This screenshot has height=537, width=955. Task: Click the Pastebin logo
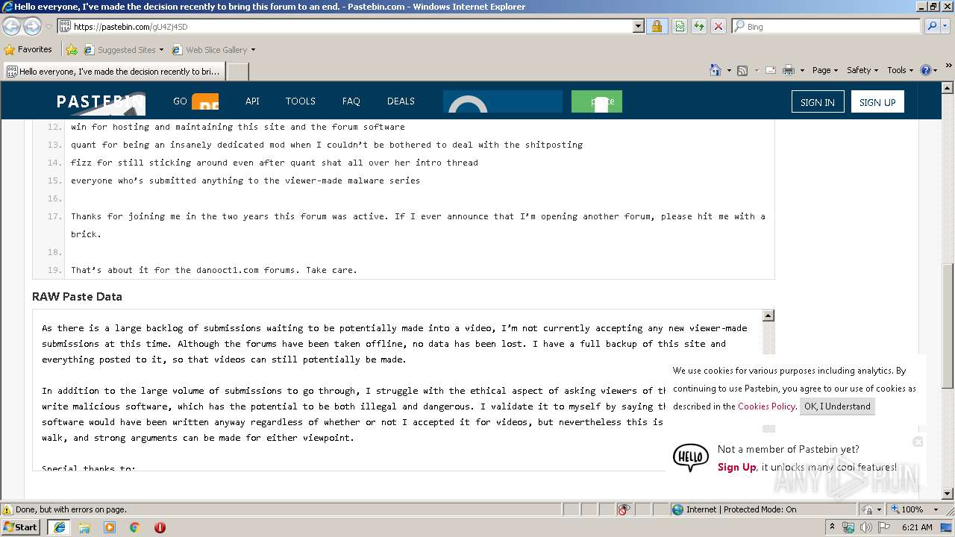click(x=100, y=101)
